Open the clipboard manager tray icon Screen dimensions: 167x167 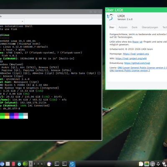pos(141,164)
